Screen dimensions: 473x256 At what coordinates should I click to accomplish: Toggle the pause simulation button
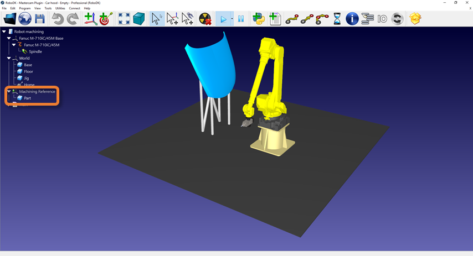pyautogui.click(x=241, y=19)
